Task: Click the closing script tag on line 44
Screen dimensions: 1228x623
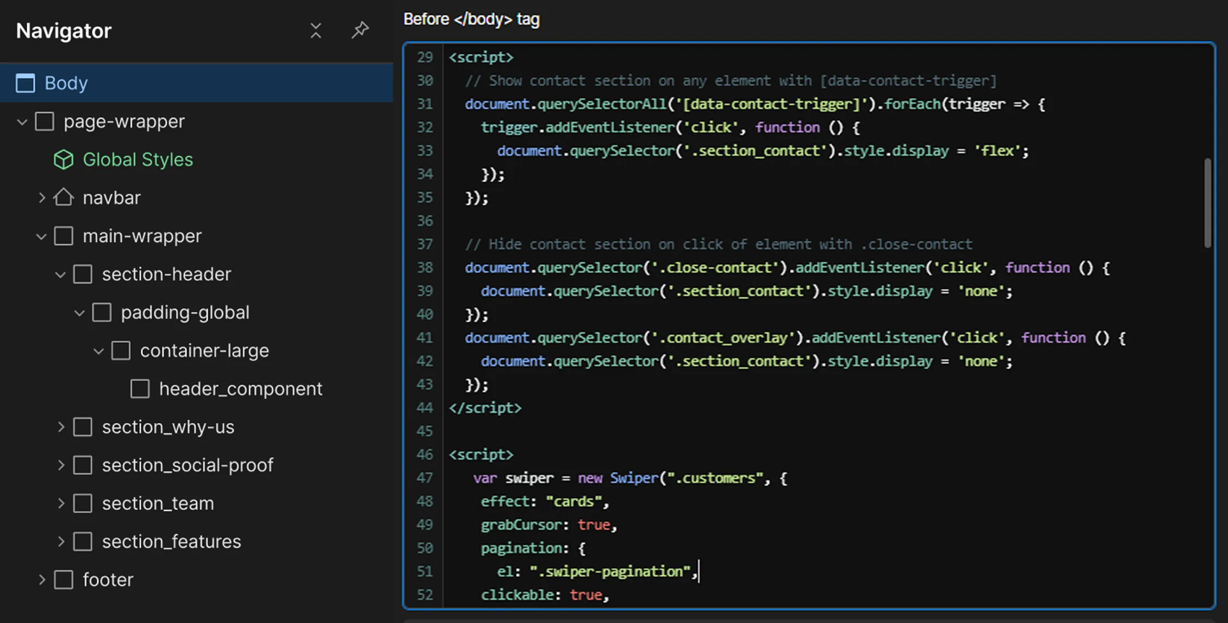Action: click(485, 408)
